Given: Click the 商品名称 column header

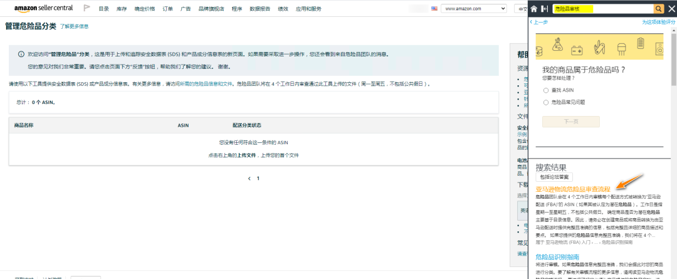Looking at the screenshot, I should 24,125.
